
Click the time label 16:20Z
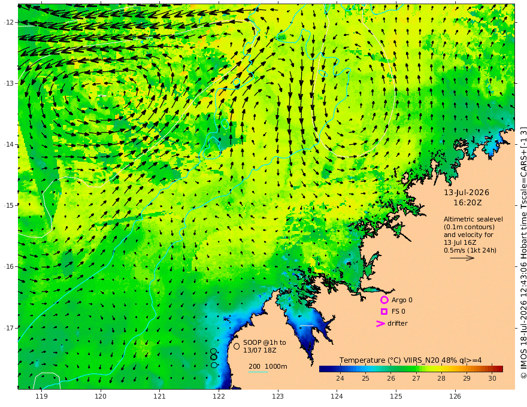(467, 203)
